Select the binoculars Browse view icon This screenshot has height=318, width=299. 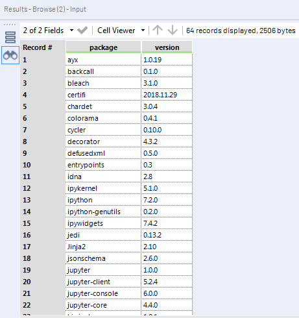[x=10, y=55]
